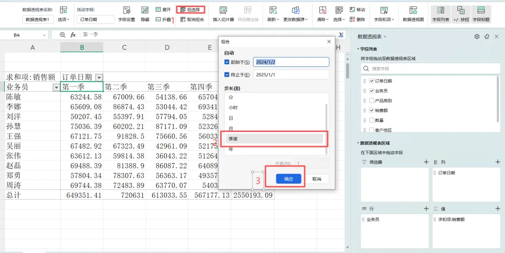Image resolution: width=505 pixels, height=253 pixels.
Task: Click plus icon beside 筛选器 area
Action: click(x=426, y=162)
